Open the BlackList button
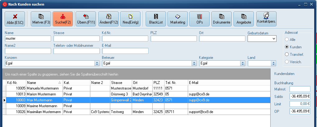The height and width of the screenshot is (127, 317). 156,19
